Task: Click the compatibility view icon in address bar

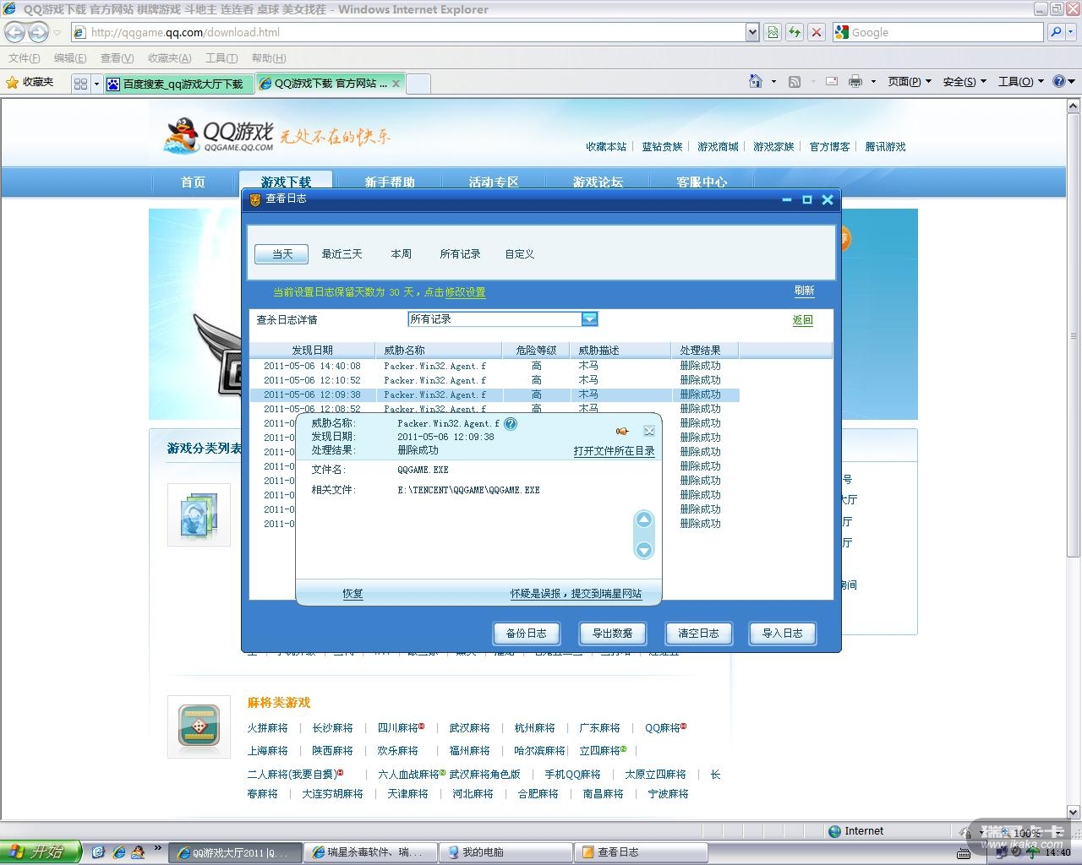Action: 773,32
